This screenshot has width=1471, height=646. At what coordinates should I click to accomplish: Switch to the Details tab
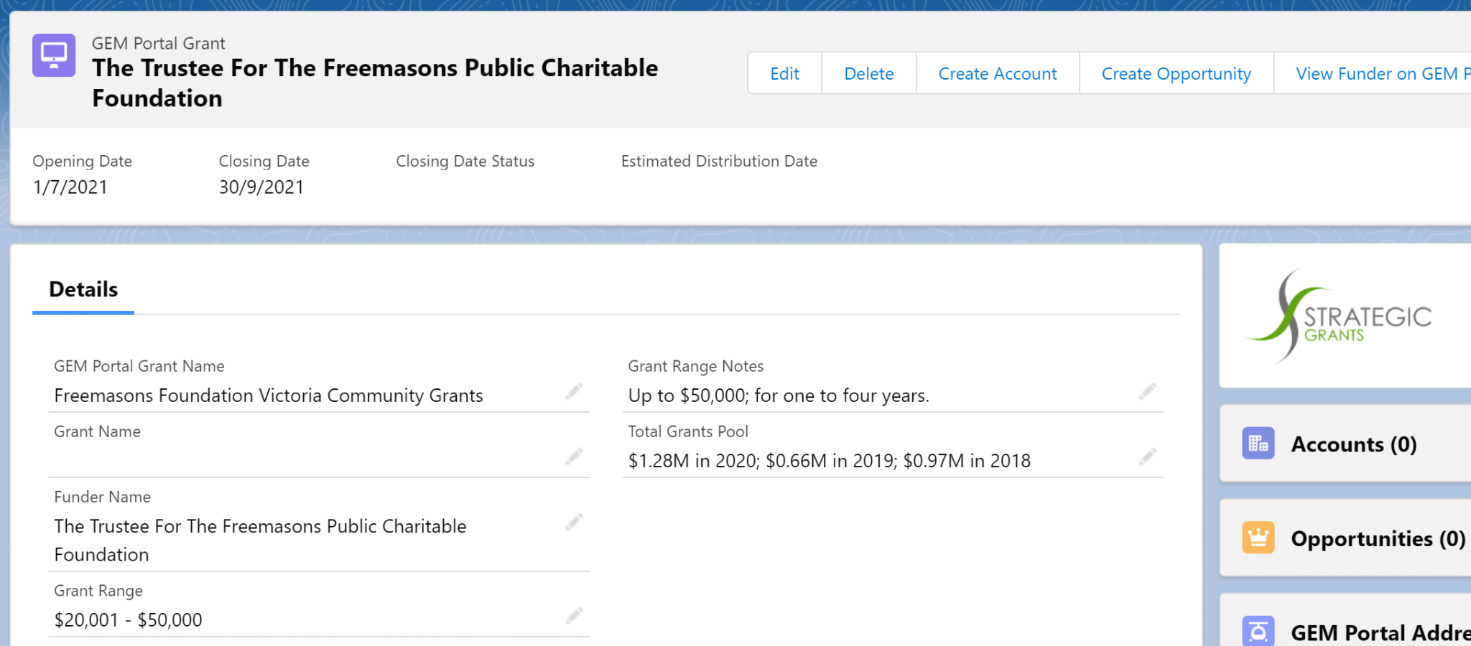83,289
